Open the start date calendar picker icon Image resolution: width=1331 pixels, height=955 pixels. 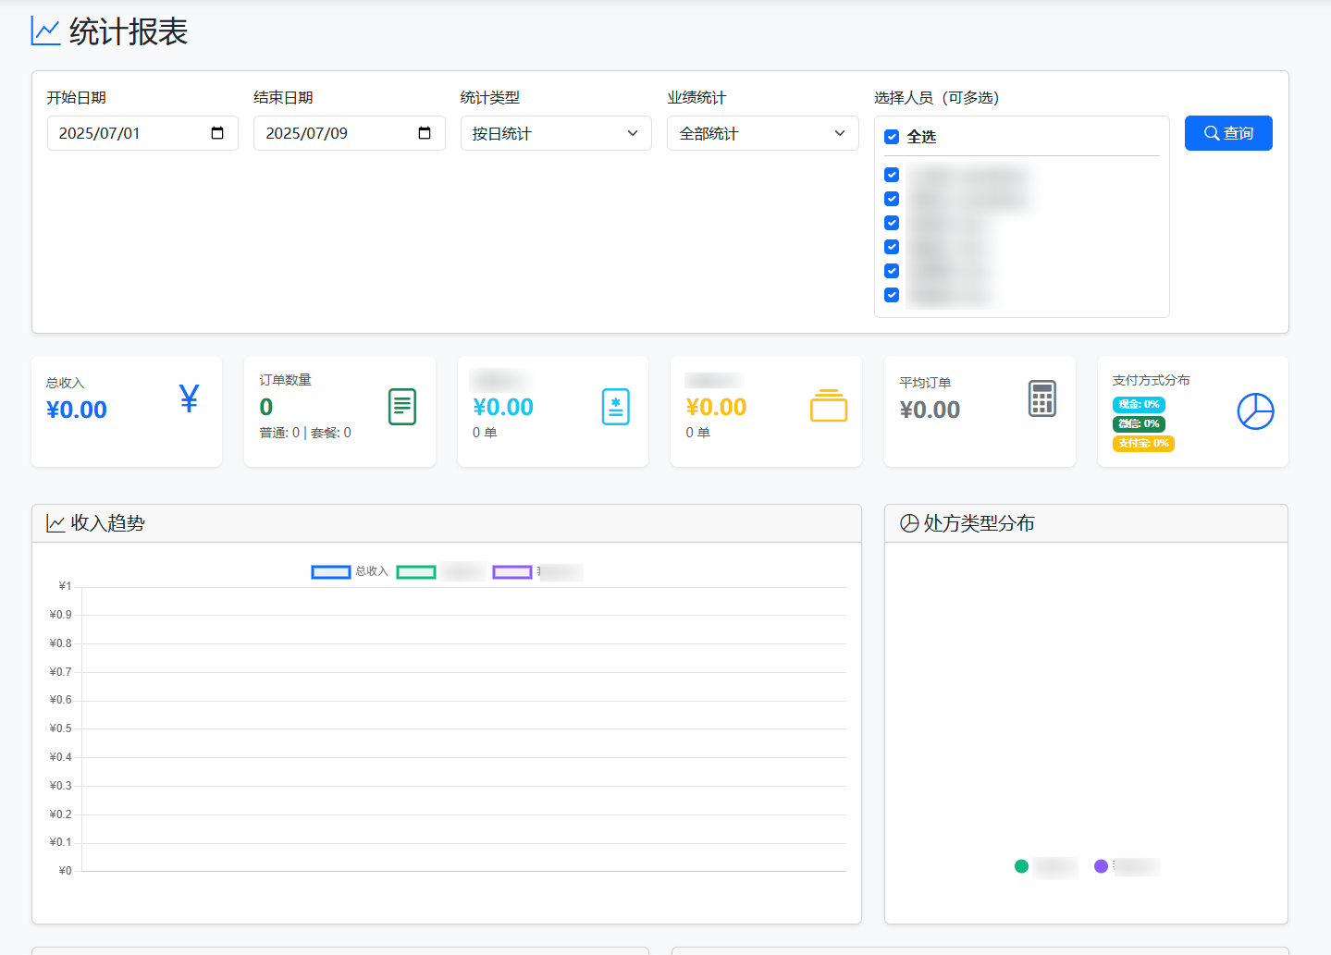click(x=217, y=133)
